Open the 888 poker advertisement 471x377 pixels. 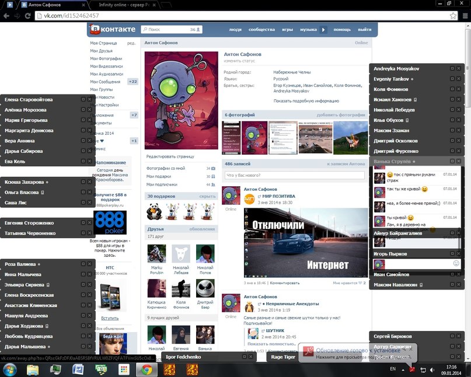coord(110,222)
